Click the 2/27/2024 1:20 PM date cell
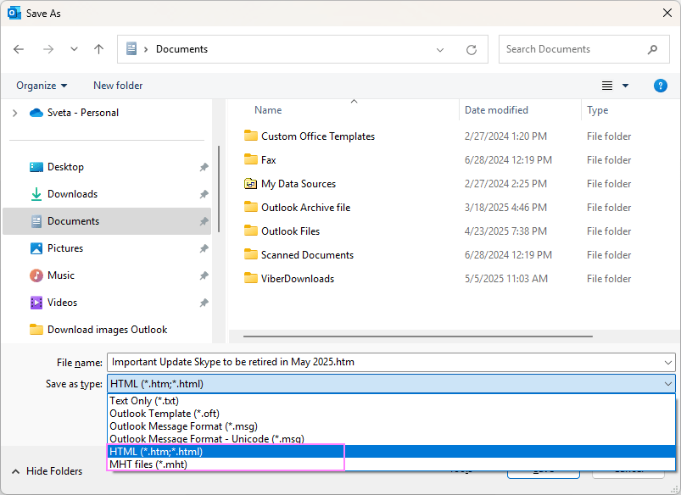Screen dimensions: 681x495 click(x=505, y=136)
